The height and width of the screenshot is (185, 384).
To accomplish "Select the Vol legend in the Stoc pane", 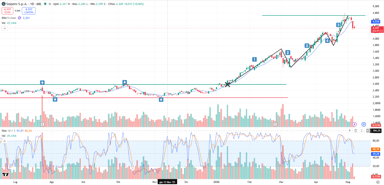I will point(9,136).
